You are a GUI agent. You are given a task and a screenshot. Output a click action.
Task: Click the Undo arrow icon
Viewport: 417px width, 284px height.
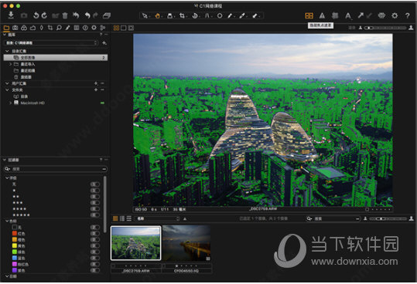(x=87, y=15)
